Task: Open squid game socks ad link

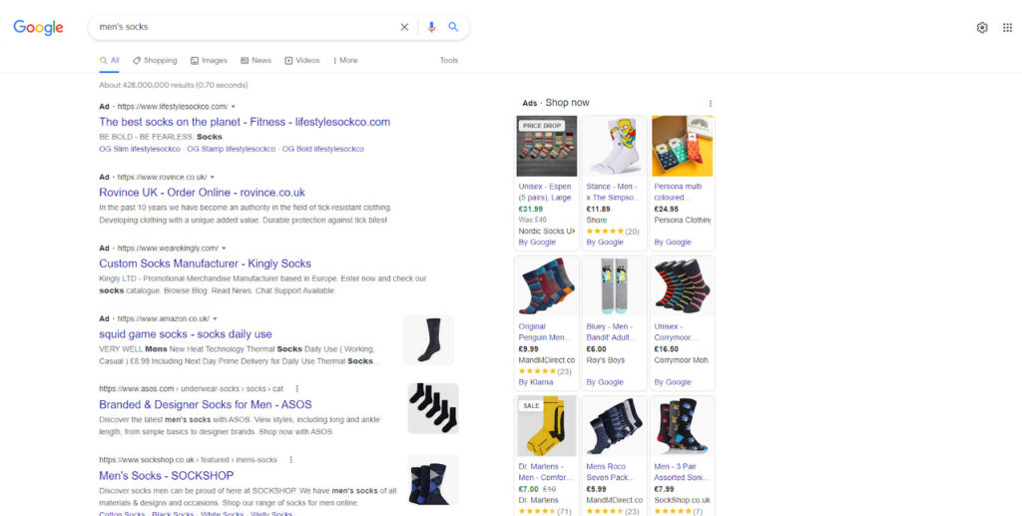Action: pos(185,334)
